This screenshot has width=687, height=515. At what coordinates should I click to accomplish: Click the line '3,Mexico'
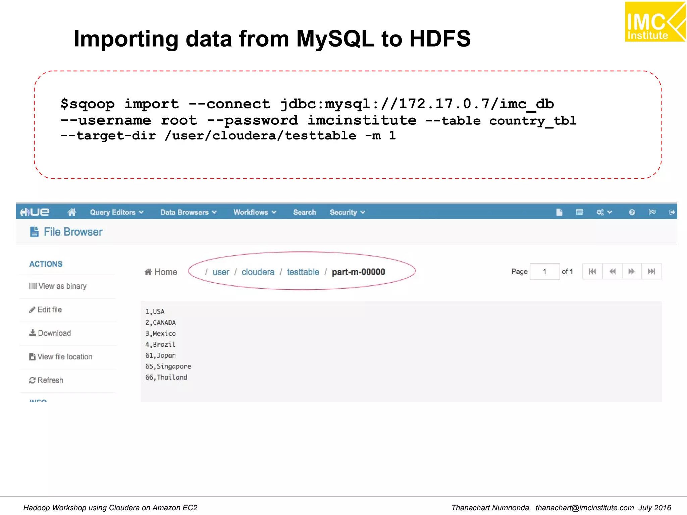(160, 334)
